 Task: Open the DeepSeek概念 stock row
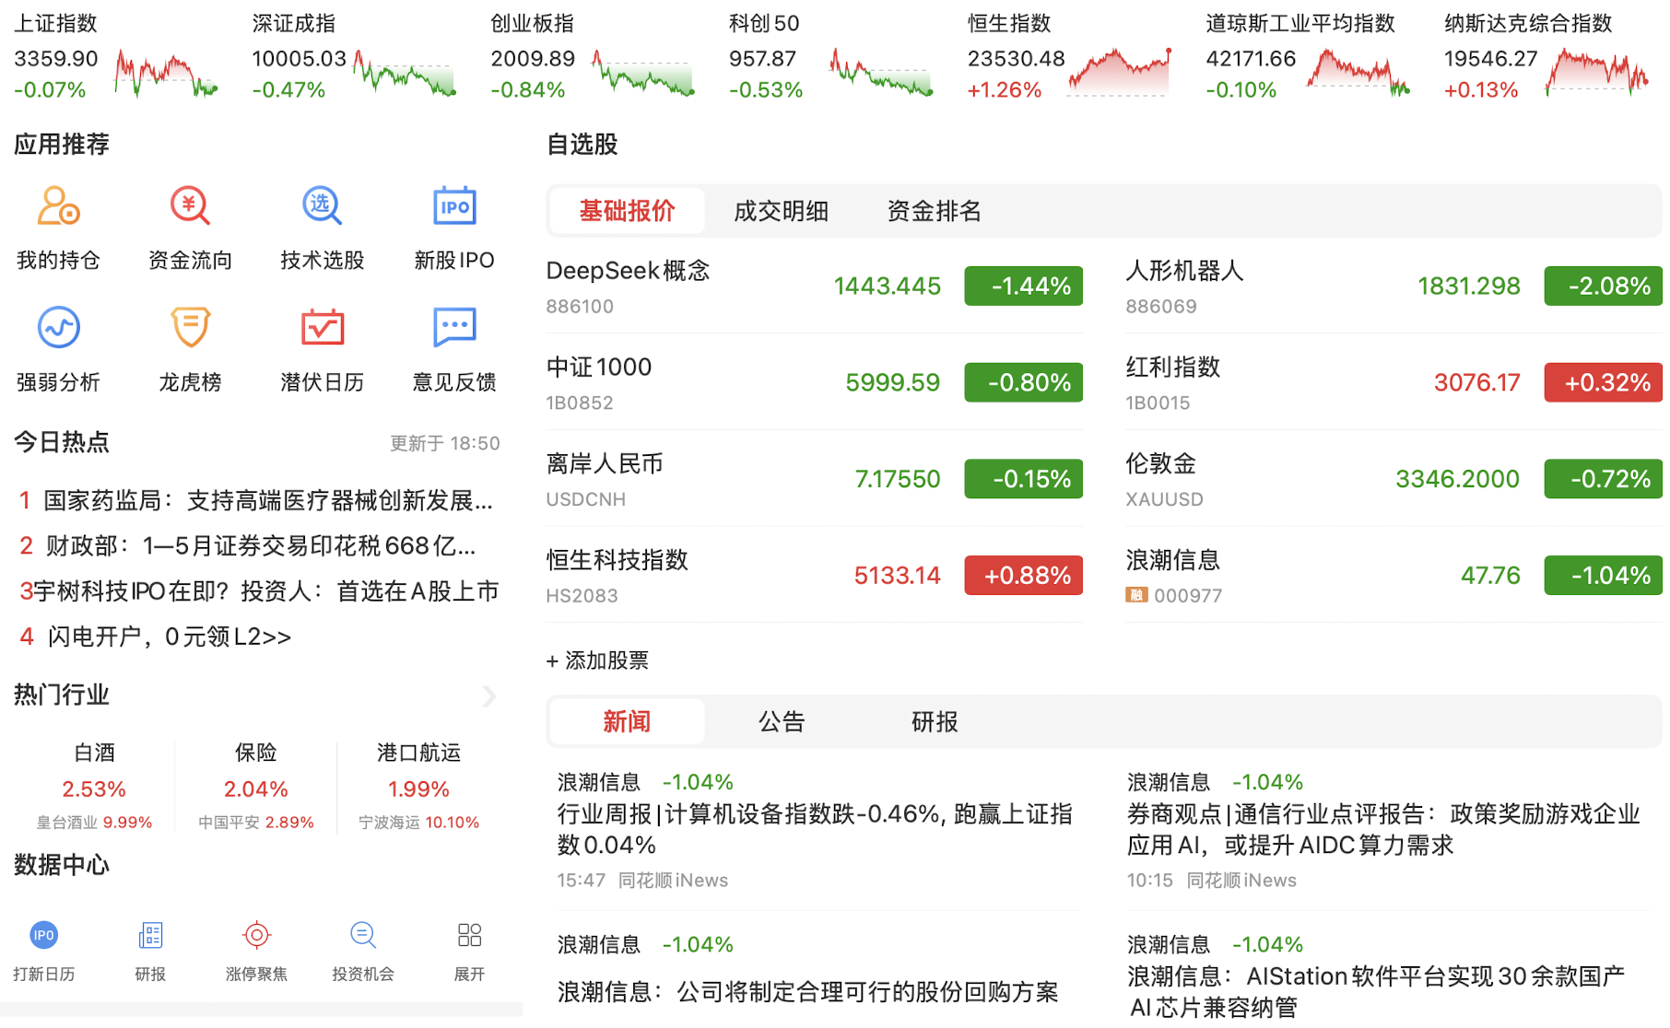pos(814,286)
